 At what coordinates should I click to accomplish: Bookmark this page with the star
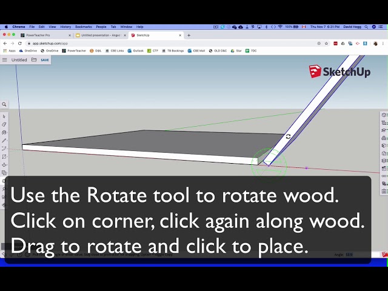pos(326,44)
